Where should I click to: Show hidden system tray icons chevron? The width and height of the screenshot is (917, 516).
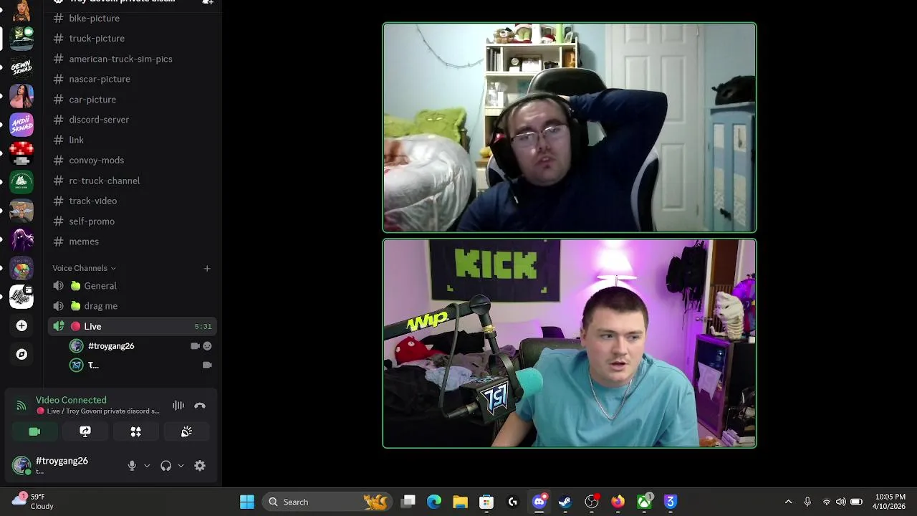789,502
